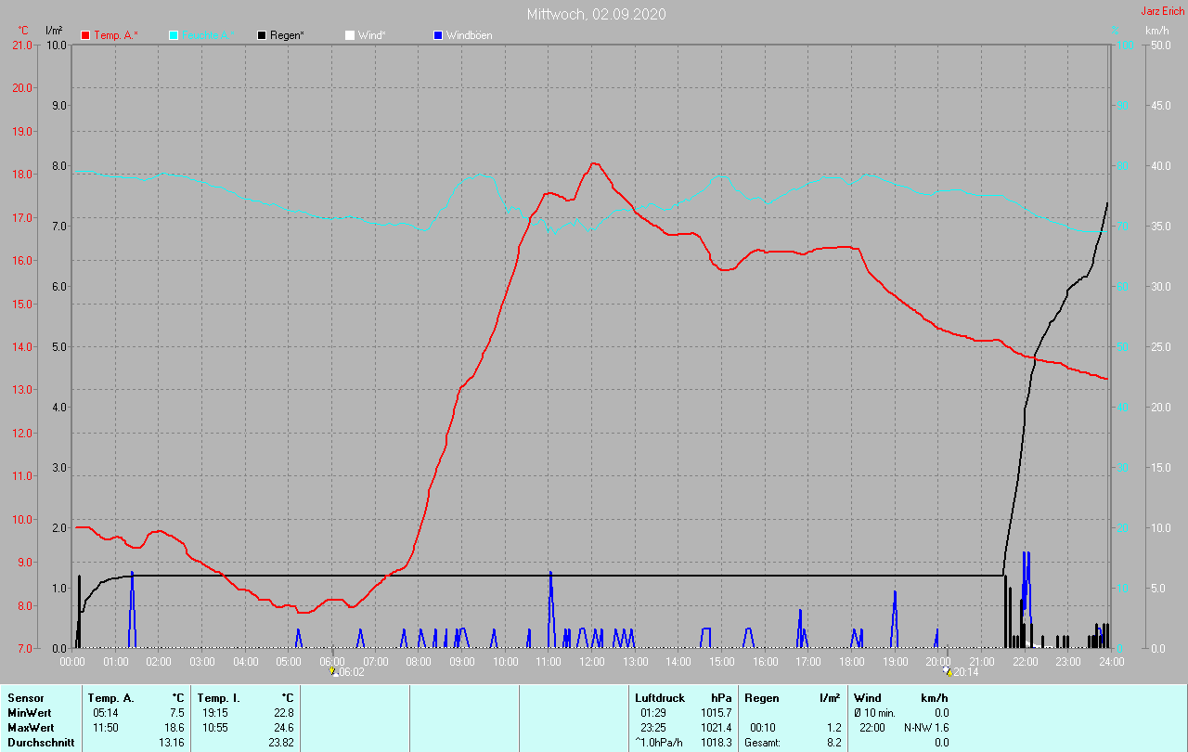The image size is (1188, 752).
Task: Click the Jarz Erich author label
Action: point(1162,11)
